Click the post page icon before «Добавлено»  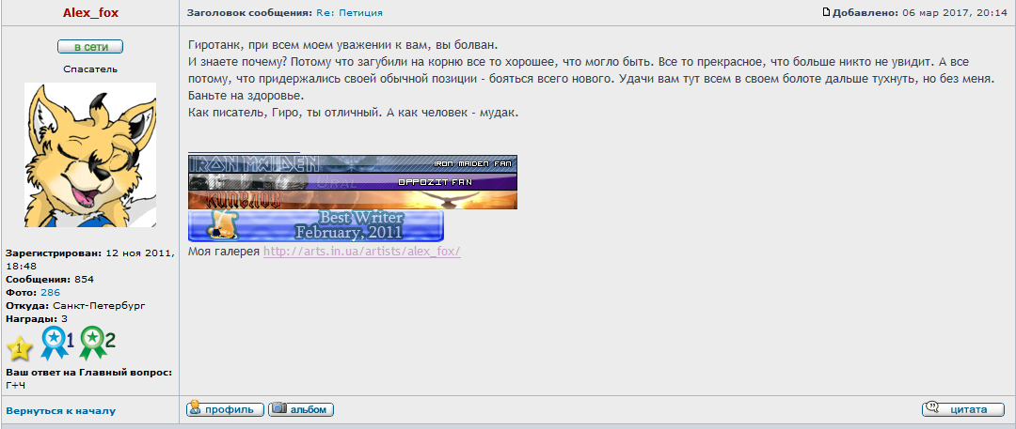[826, 12]
